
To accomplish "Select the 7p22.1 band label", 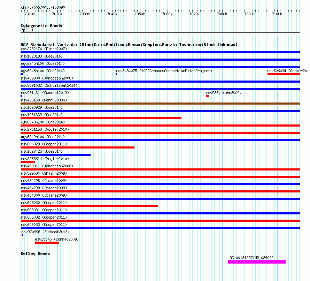I will click(27, 30).
